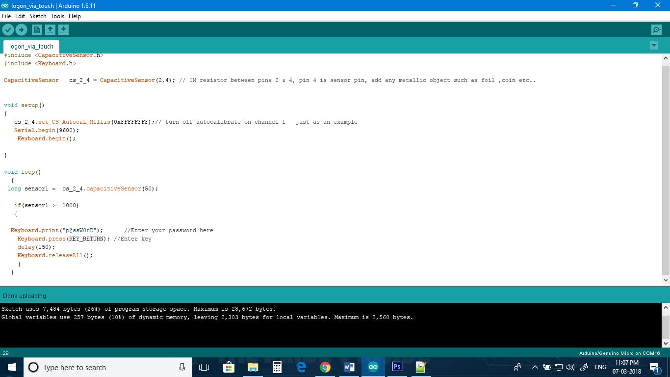The image size is (670, 377).
Task: Click "Global variables use 257 bytes" console line
Action: tap(207, 317)
